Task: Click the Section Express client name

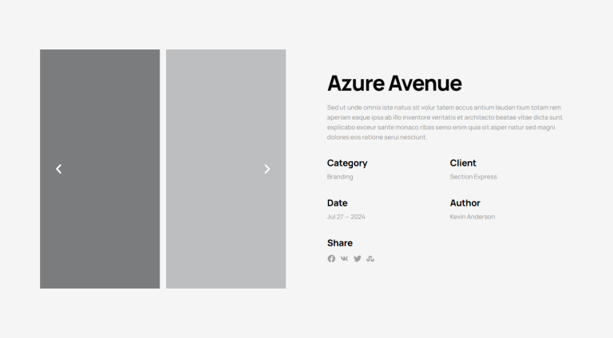Action: point(473,177)
